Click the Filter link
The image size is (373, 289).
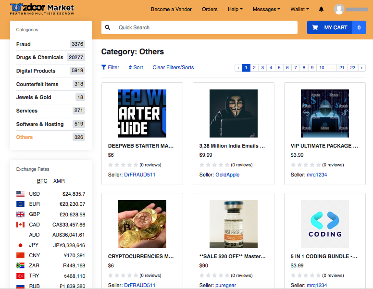111,67
